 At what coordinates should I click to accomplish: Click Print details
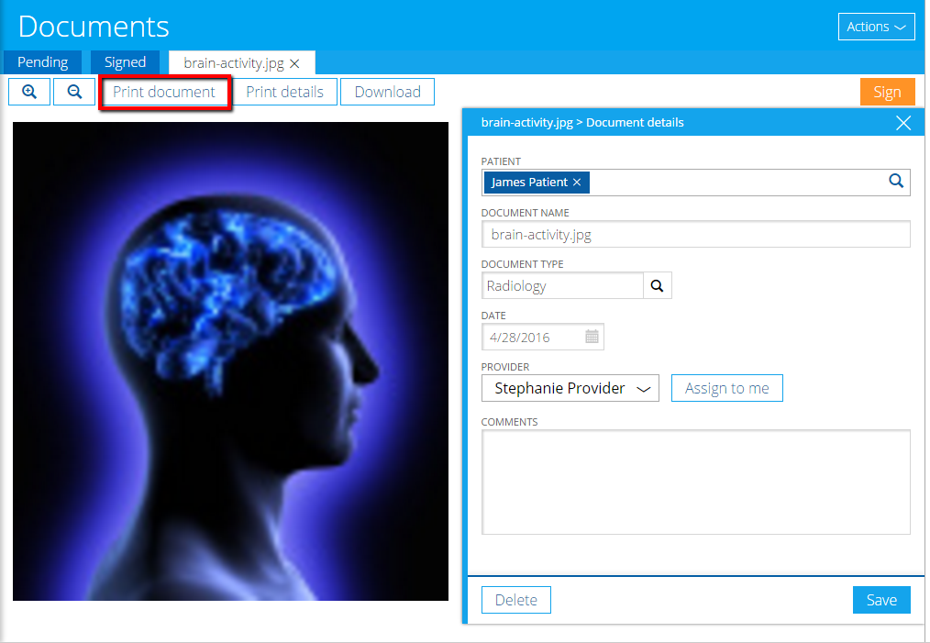284,92
